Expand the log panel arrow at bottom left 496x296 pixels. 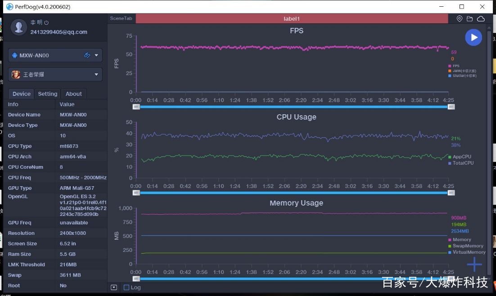[114, 287]
